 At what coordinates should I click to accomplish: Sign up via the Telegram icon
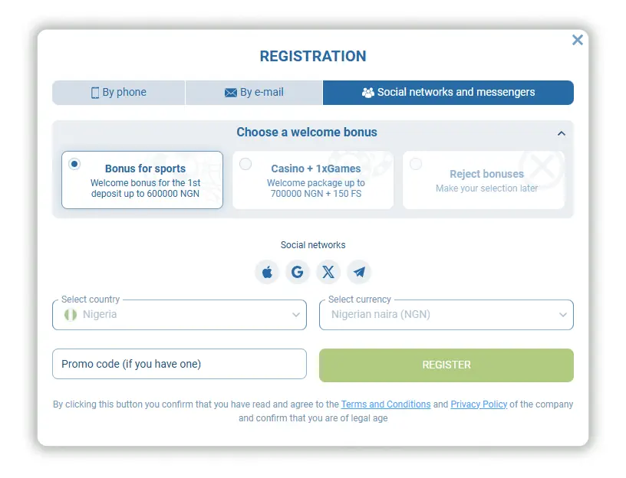coord(359,272)
